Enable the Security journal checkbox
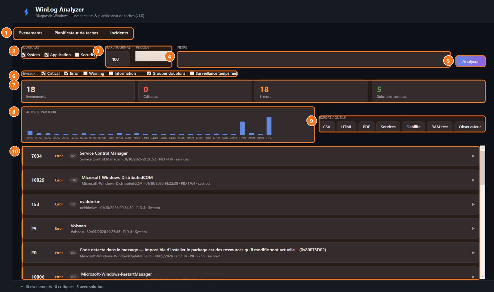This screenshot has width=494, height=292. (77, 55)
